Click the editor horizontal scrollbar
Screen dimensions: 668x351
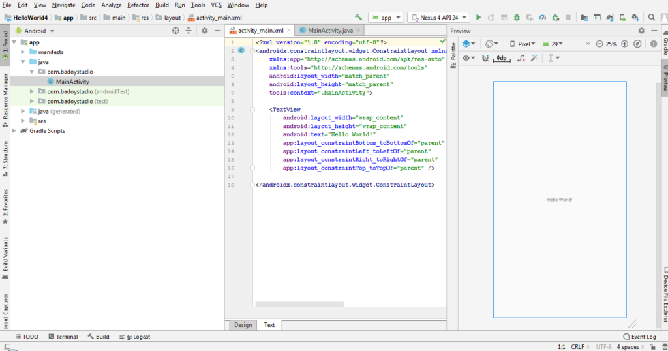point(299,304)
